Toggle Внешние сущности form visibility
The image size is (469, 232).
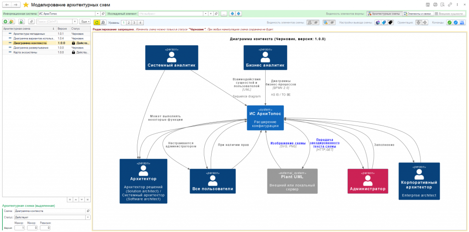click(450, 14)
